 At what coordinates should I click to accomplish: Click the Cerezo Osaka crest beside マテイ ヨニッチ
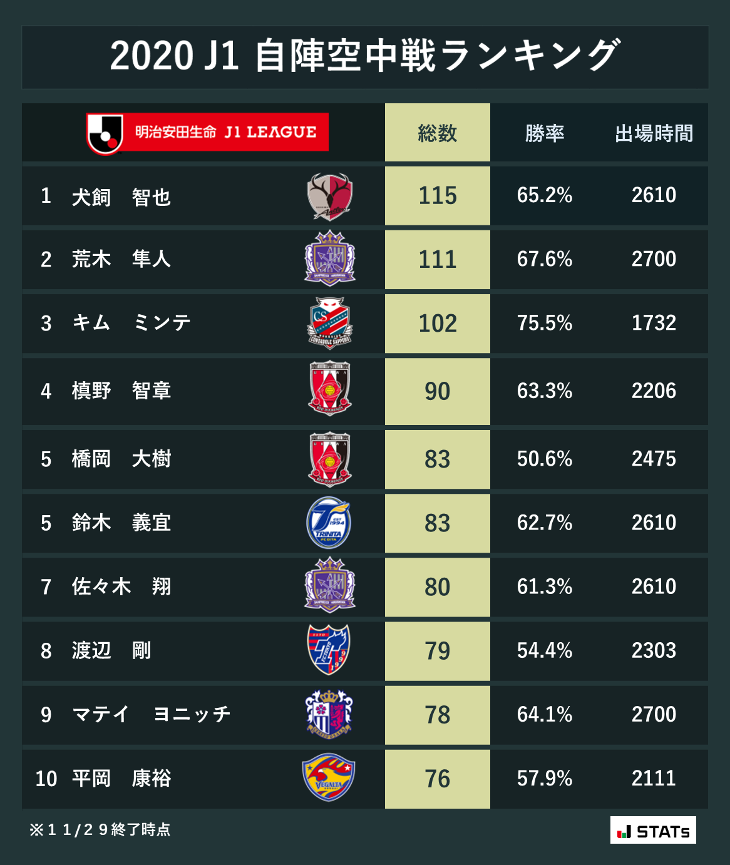329,714
